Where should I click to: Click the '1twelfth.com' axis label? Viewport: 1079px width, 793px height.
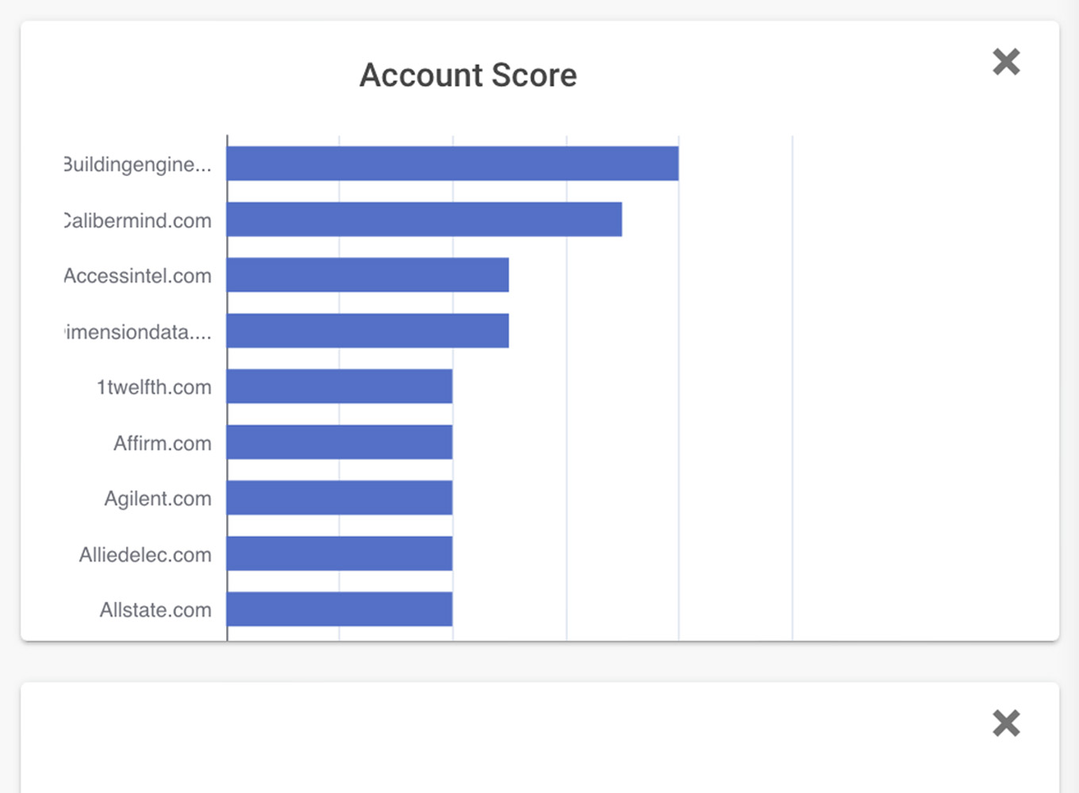(154, 387)
